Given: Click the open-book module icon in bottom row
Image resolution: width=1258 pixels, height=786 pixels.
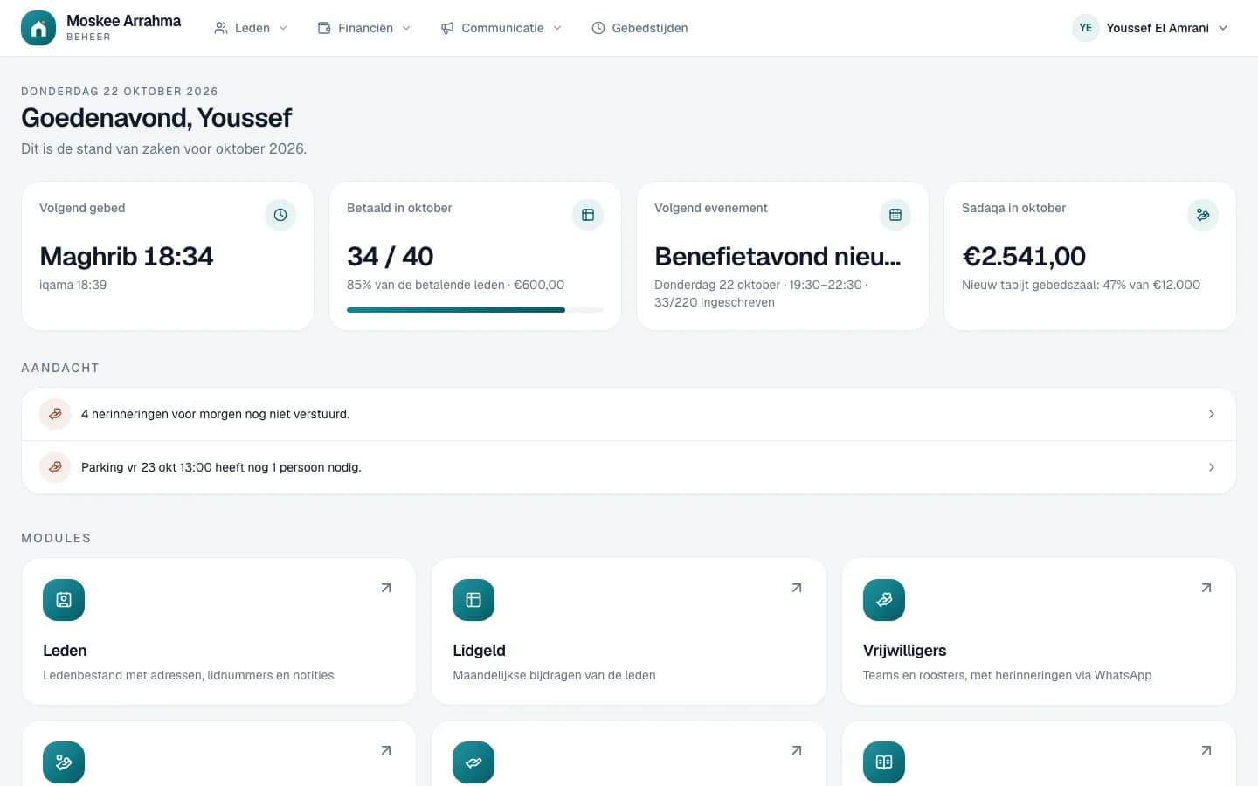Looking at the screenshot, I should 884,762.
